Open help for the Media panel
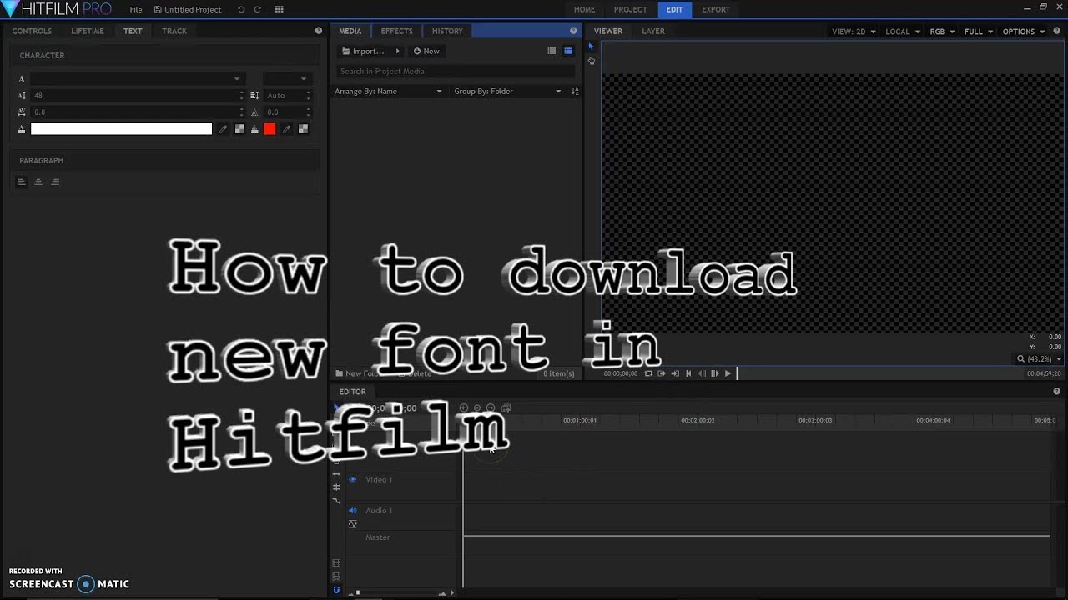Viewport: 1068px width, 600px height. click(x=573, y=31)
